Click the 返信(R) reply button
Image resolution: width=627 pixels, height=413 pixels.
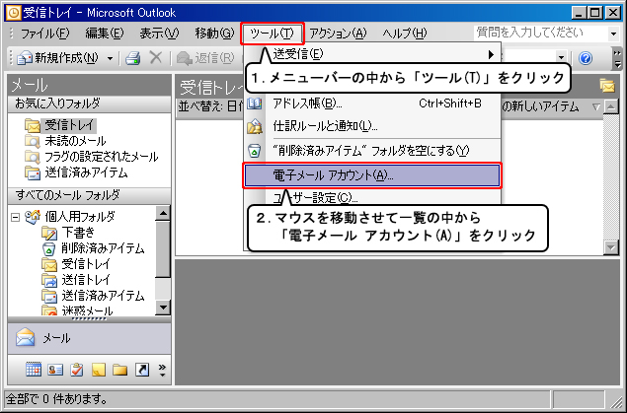coord(205,58)
